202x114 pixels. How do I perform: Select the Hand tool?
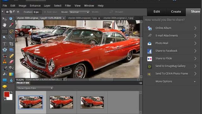coord(4,25)
